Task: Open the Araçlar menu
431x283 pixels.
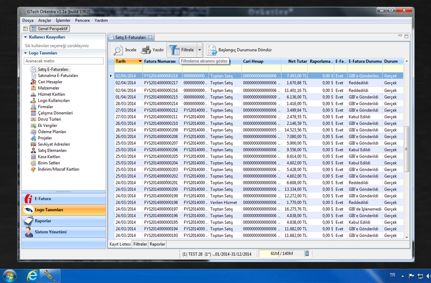Action: tap(44, 20)
